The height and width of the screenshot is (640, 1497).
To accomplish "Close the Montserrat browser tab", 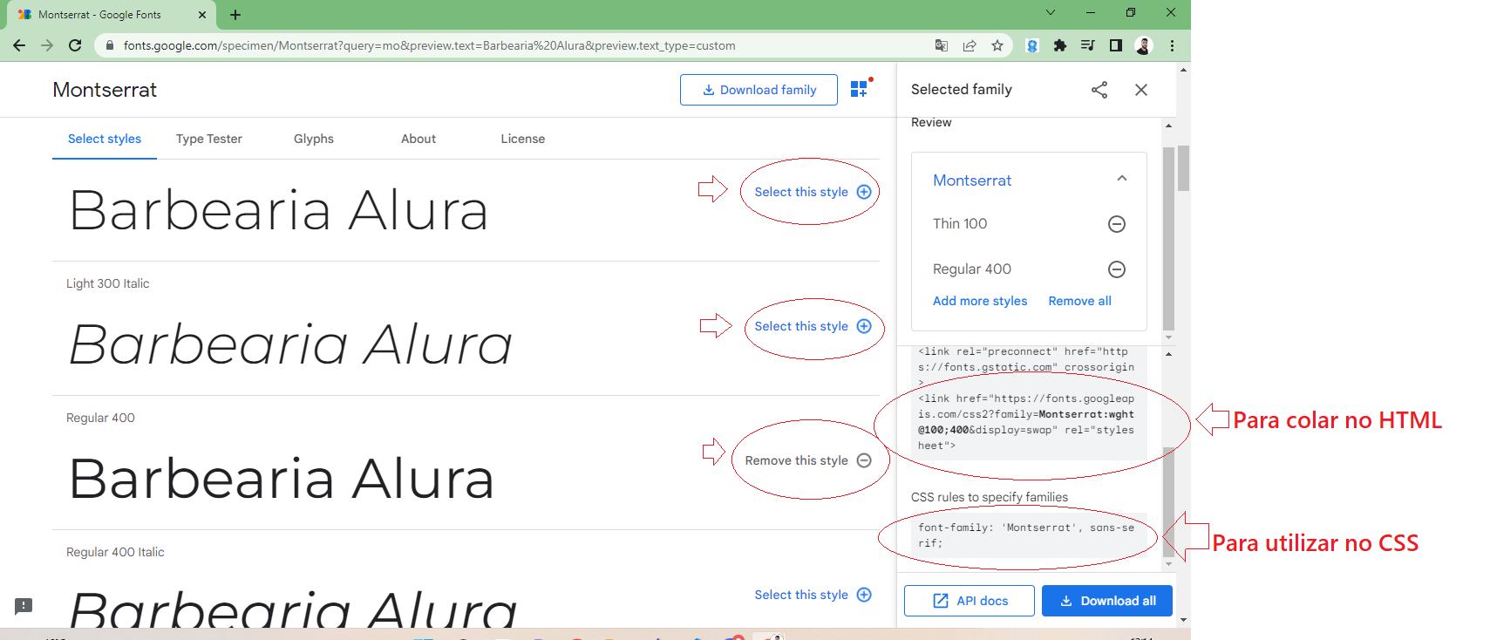I will point(202,15).
